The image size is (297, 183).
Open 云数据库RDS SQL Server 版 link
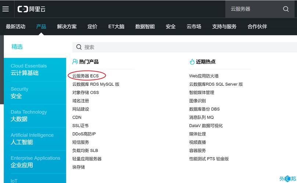(216, 84)
